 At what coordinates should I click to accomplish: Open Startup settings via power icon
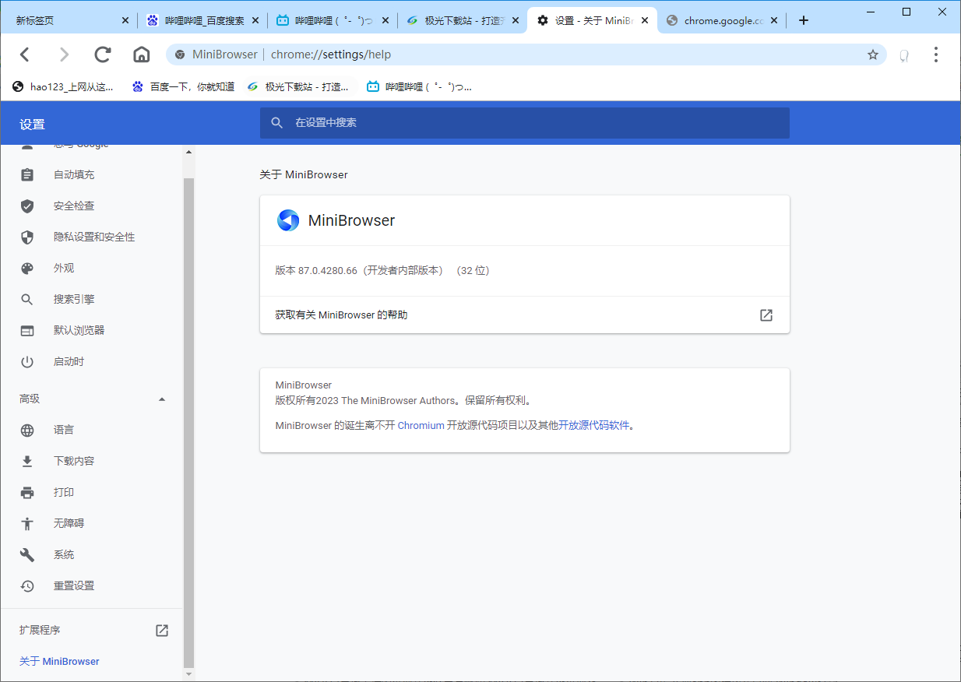tap(26, 361)
